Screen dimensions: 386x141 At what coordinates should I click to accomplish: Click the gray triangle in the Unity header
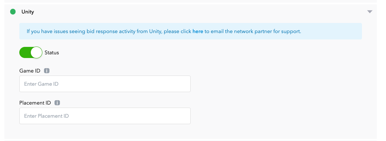pos(370,12)
